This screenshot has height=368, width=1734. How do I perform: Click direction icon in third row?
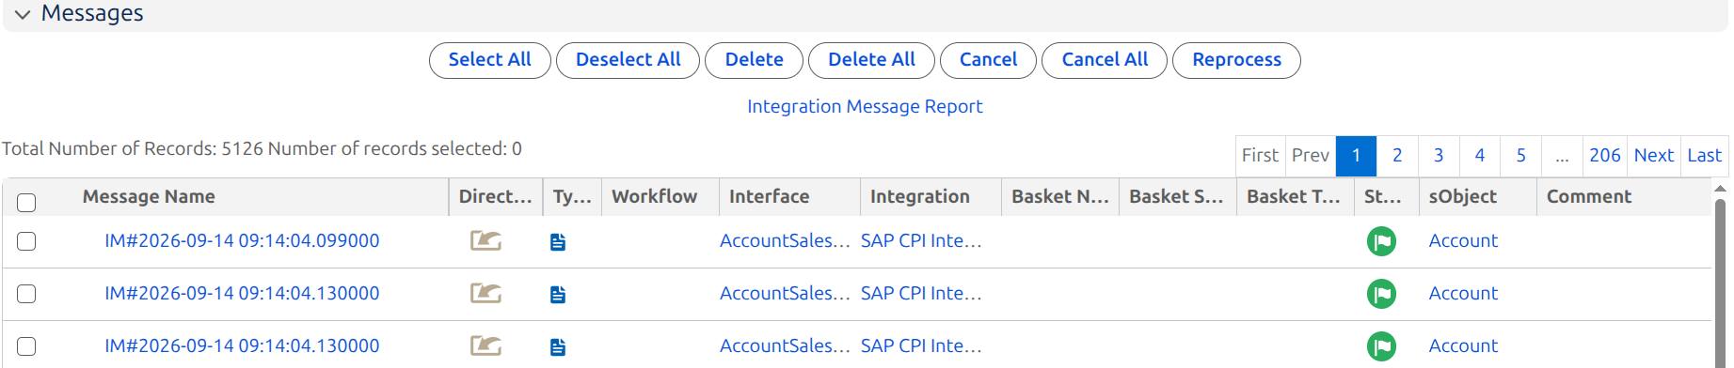click(x=485, y=346)
